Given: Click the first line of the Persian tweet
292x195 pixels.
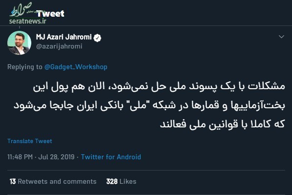Looking at the screenshot, I should (159, 86).
